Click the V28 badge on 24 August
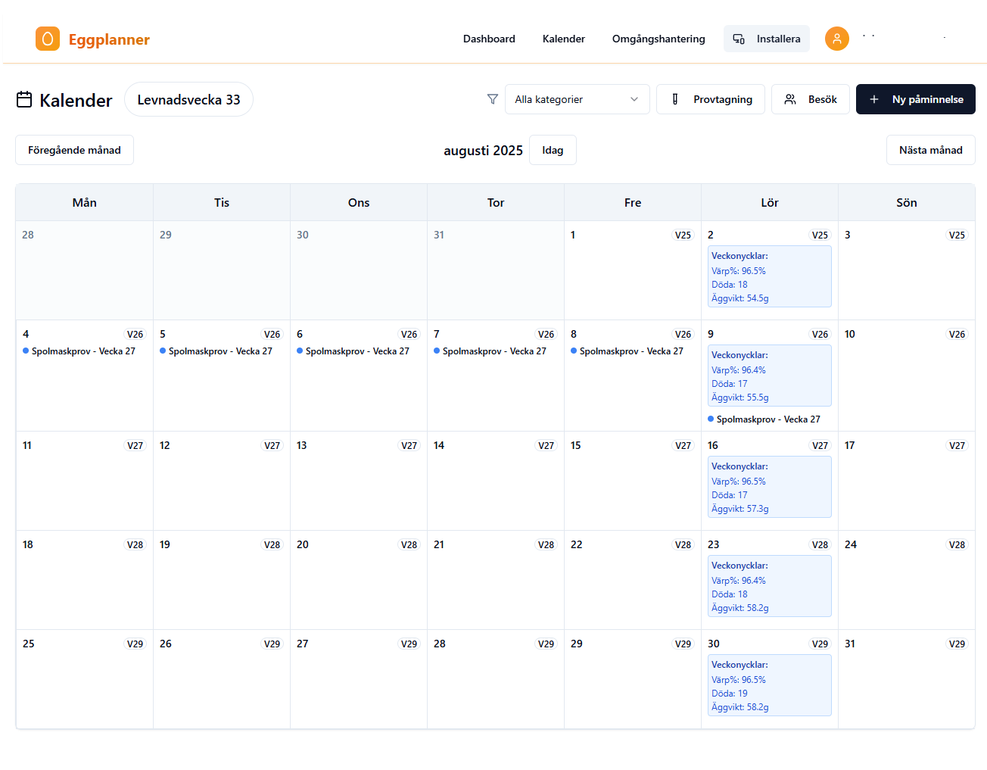This screenshot has width=987, height=770. (957, 545)
